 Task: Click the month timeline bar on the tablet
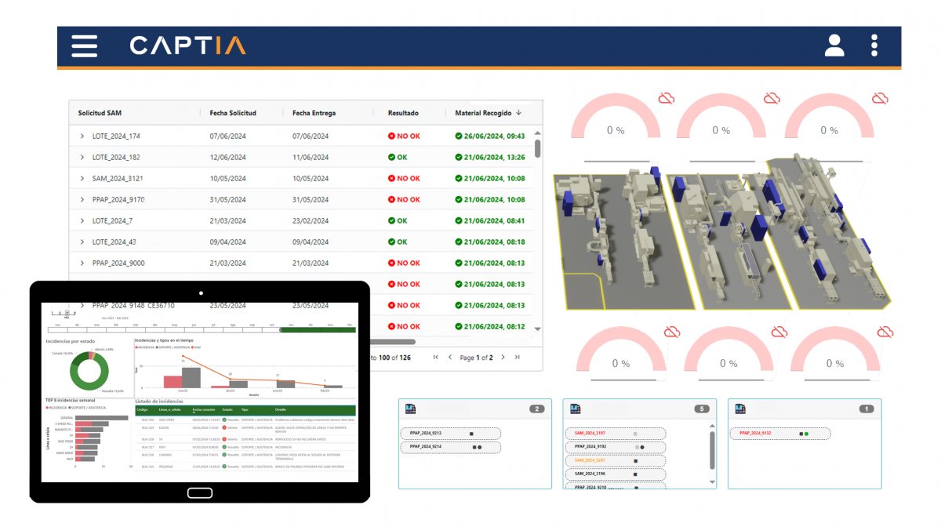coord(202,329)
